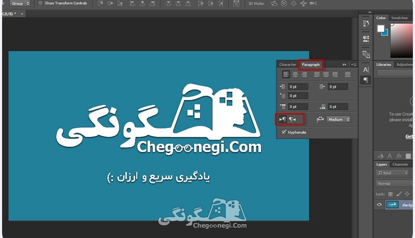
Task: Lock transparent pixels icon in Layers
Action: coord(391,194)
